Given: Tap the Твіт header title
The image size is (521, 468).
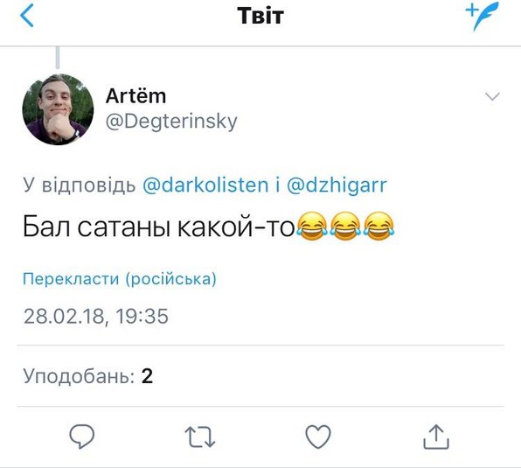Looking at the screenshot, I should (260, 16).
